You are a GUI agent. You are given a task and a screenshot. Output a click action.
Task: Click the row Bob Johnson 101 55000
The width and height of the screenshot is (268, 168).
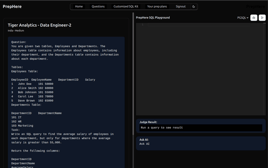[x=32, y=92]
